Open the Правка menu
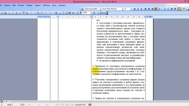This screenshot has width=189, height=106. click(x=7, y=5)
